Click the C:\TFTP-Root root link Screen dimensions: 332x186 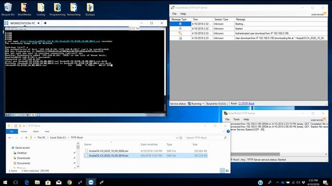pyautogui.click(x=246, y=103)
